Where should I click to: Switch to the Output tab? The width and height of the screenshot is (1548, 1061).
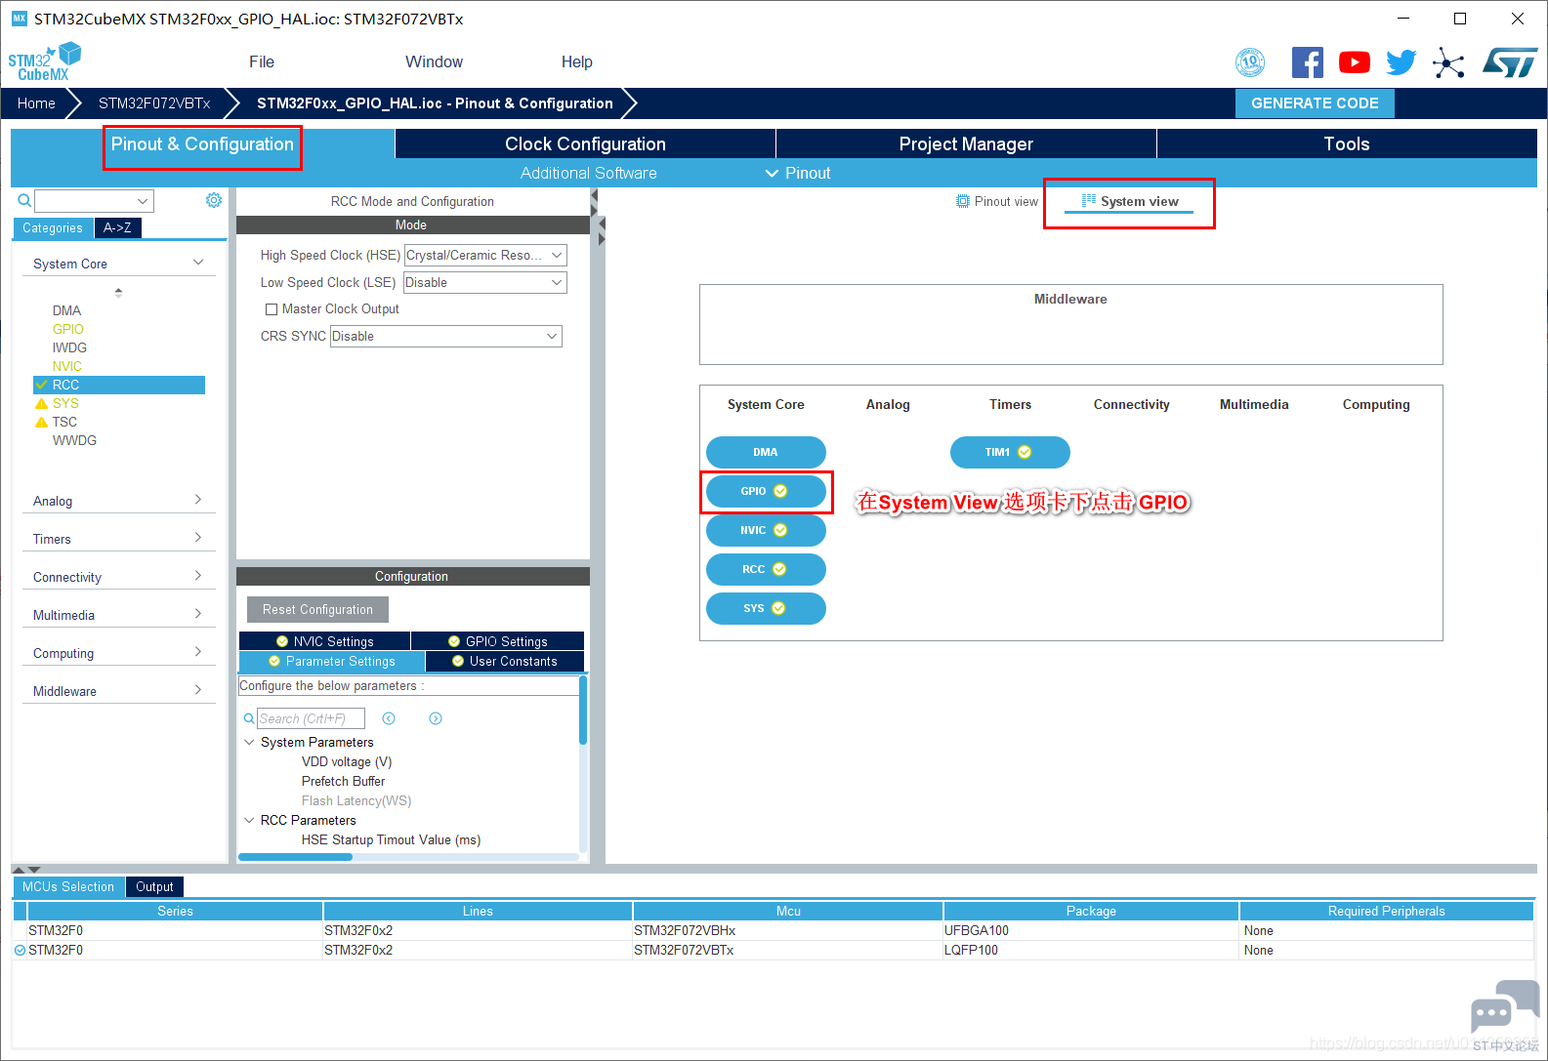coord(154,886)
